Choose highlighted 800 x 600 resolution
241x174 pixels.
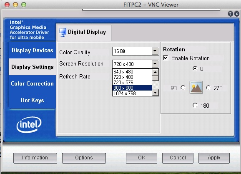(132, 88)
